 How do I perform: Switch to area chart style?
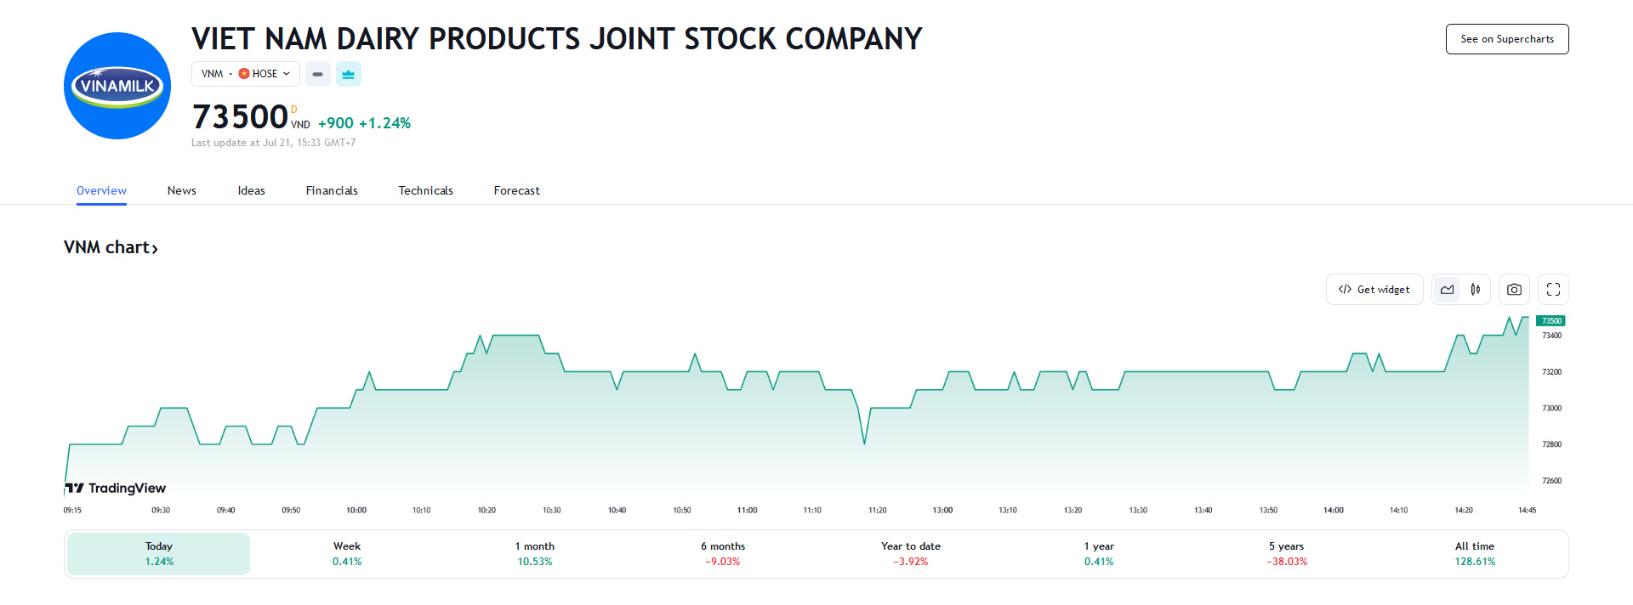click(1447, 290)
